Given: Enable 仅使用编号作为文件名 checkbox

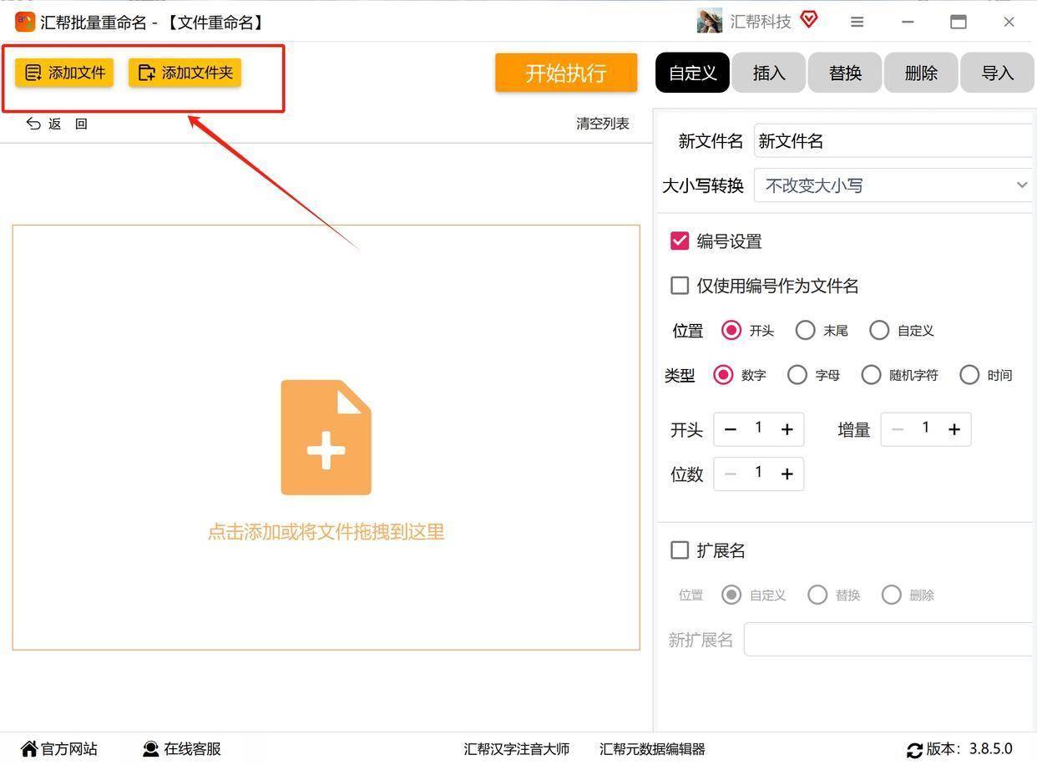Looking at the screenshot, I should coord(680,286).
